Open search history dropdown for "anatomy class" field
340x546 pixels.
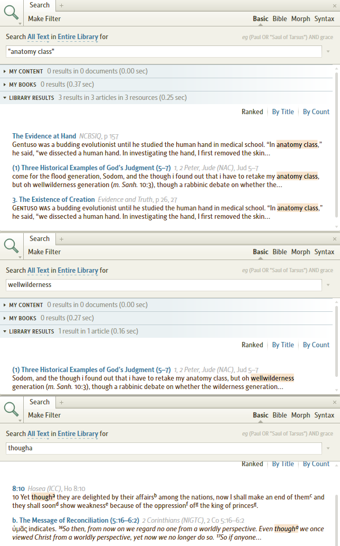coord(328,52)
